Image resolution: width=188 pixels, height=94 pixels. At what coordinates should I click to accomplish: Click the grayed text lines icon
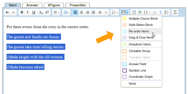(x=154, y=12)
